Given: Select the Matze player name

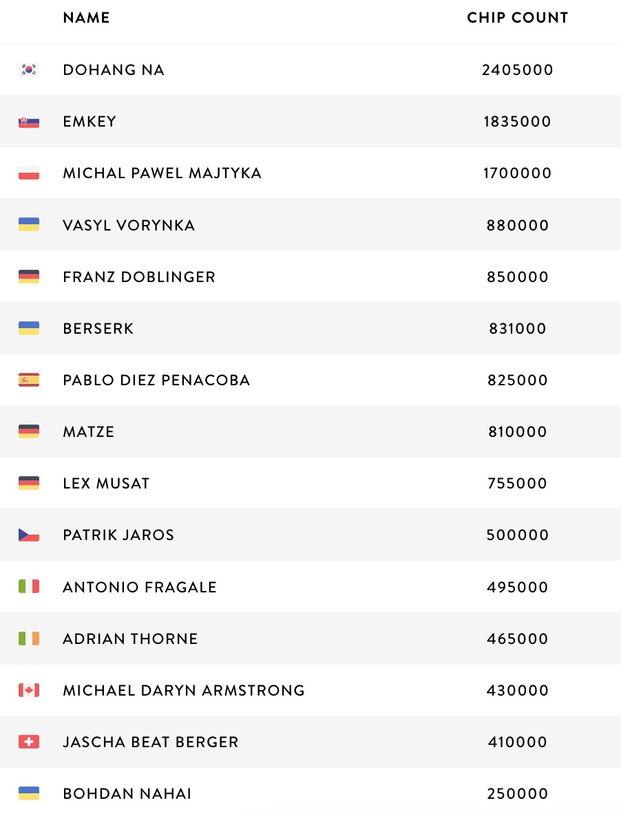Looking at the screenshot, I should click(89, 432).
